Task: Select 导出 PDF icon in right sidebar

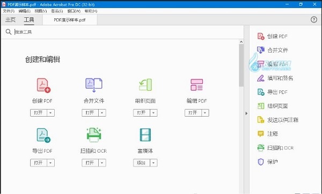Action: click(x=261, y=92)
